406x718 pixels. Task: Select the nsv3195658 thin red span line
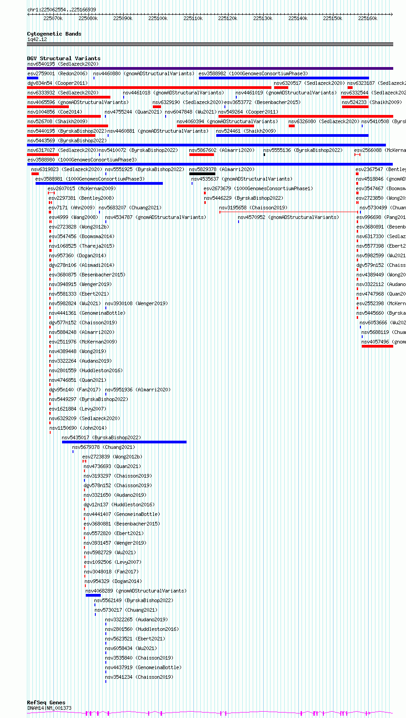[x=289, y=212]
